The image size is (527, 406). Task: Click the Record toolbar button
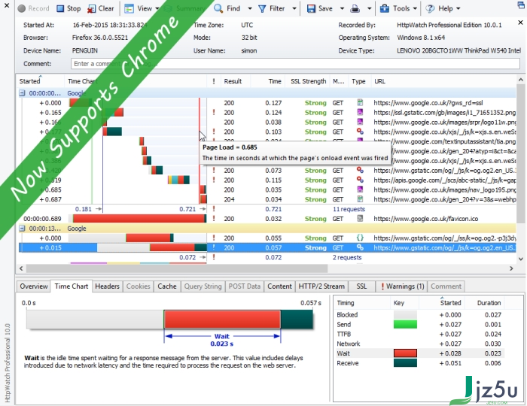[33, 8]
